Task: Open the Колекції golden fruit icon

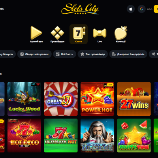Action: pos(121,33)
